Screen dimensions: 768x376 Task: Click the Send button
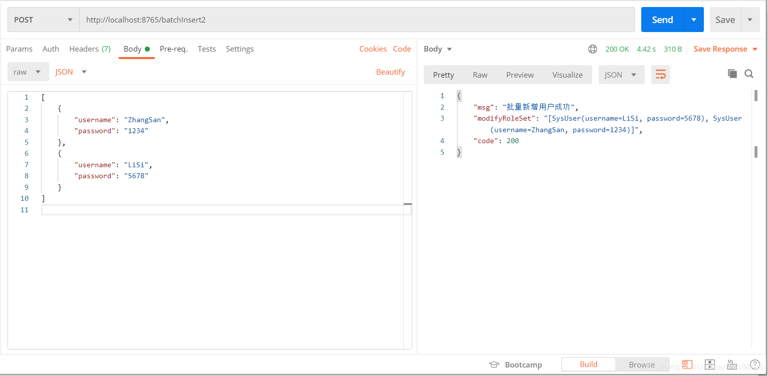pos(662,20)
